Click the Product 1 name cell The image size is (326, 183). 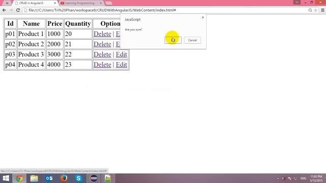click(x=31, y=34)
